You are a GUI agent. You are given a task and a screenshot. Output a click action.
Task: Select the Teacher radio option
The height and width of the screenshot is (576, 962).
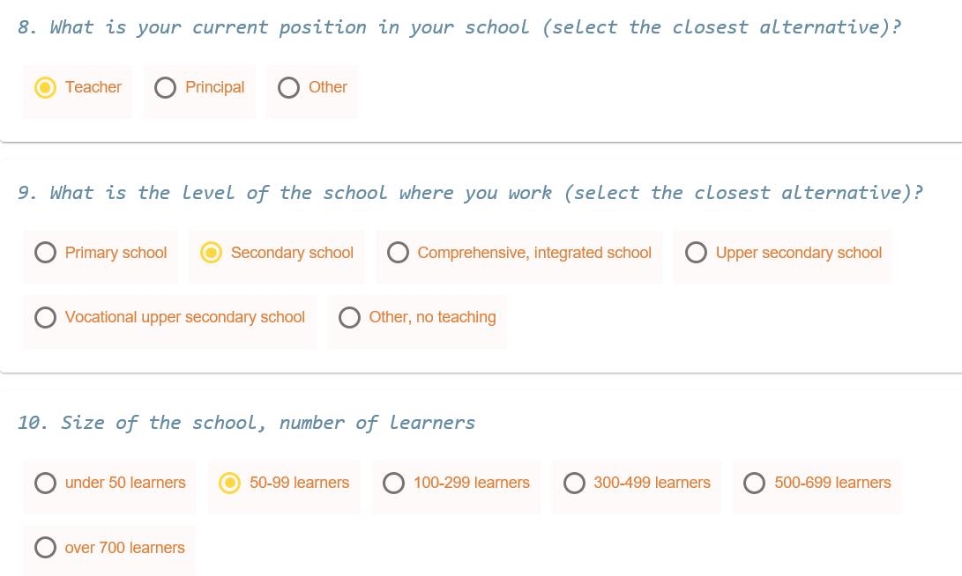pos(45,87)
